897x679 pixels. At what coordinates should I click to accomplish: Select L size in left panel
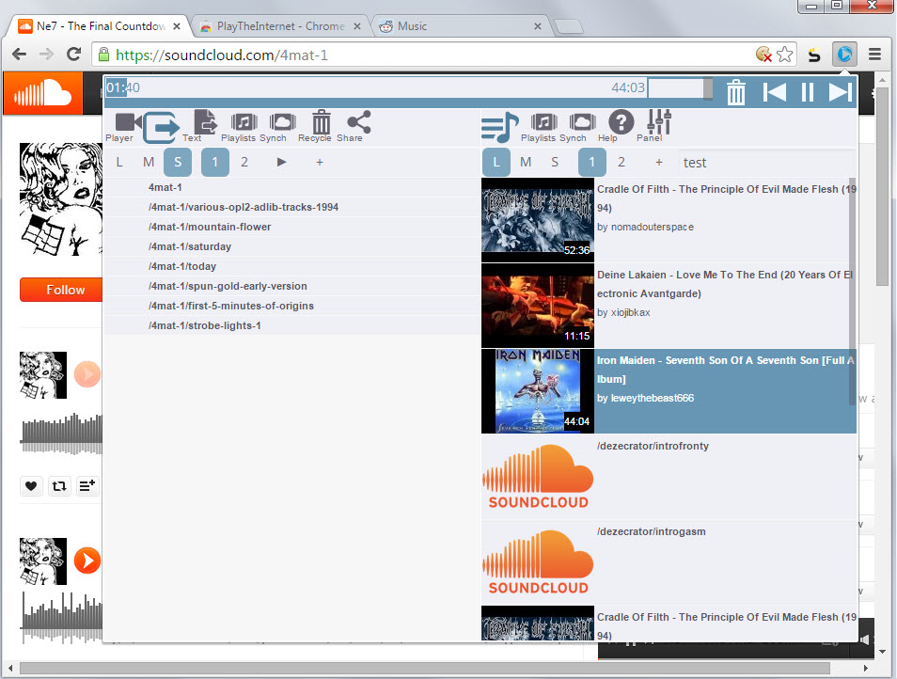pyautogui.click(x=119, y=163)
